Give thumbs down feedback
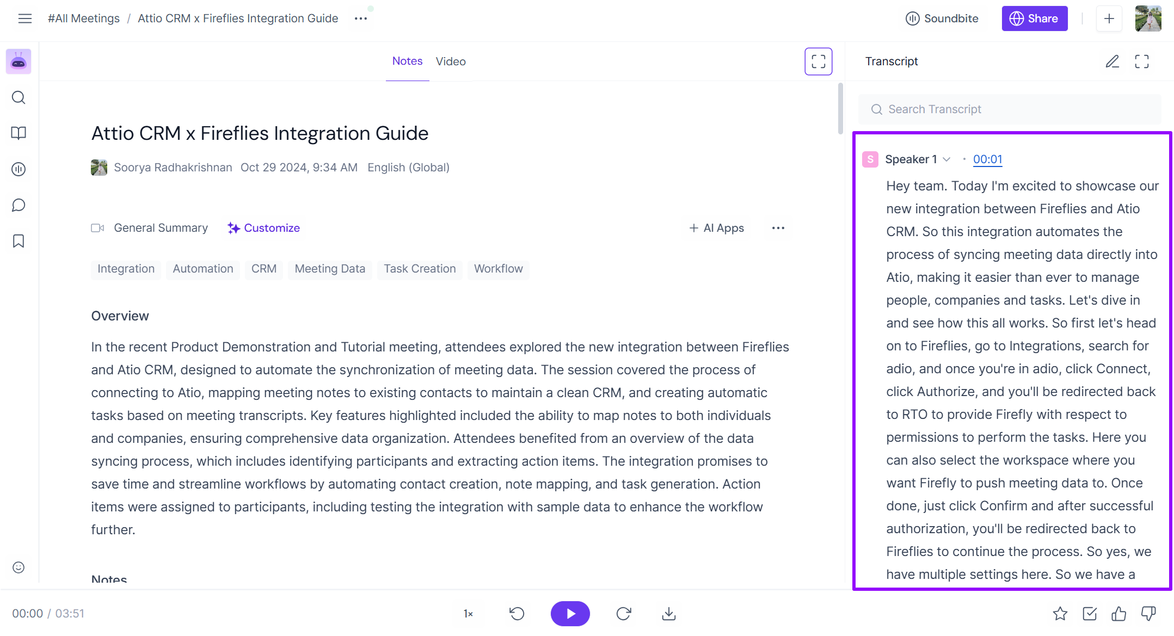 click(1148, 614)
